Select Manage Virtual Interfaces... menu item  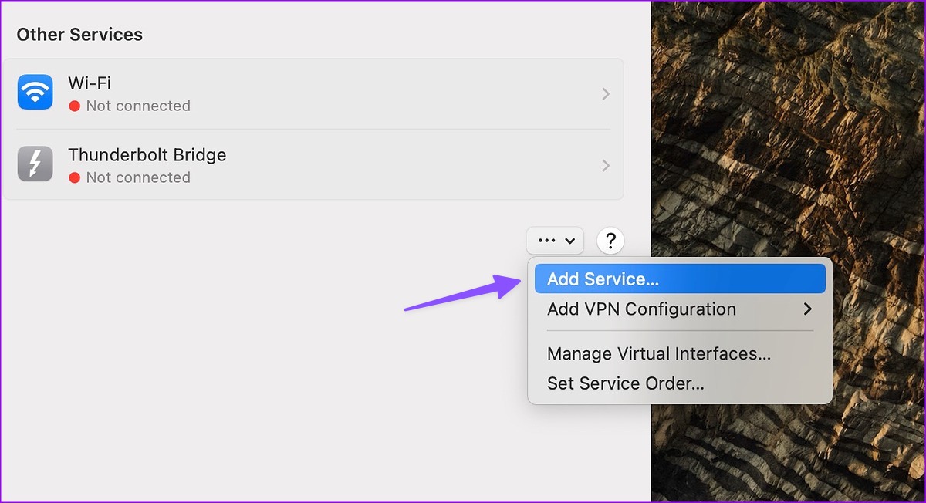[680, 354]
